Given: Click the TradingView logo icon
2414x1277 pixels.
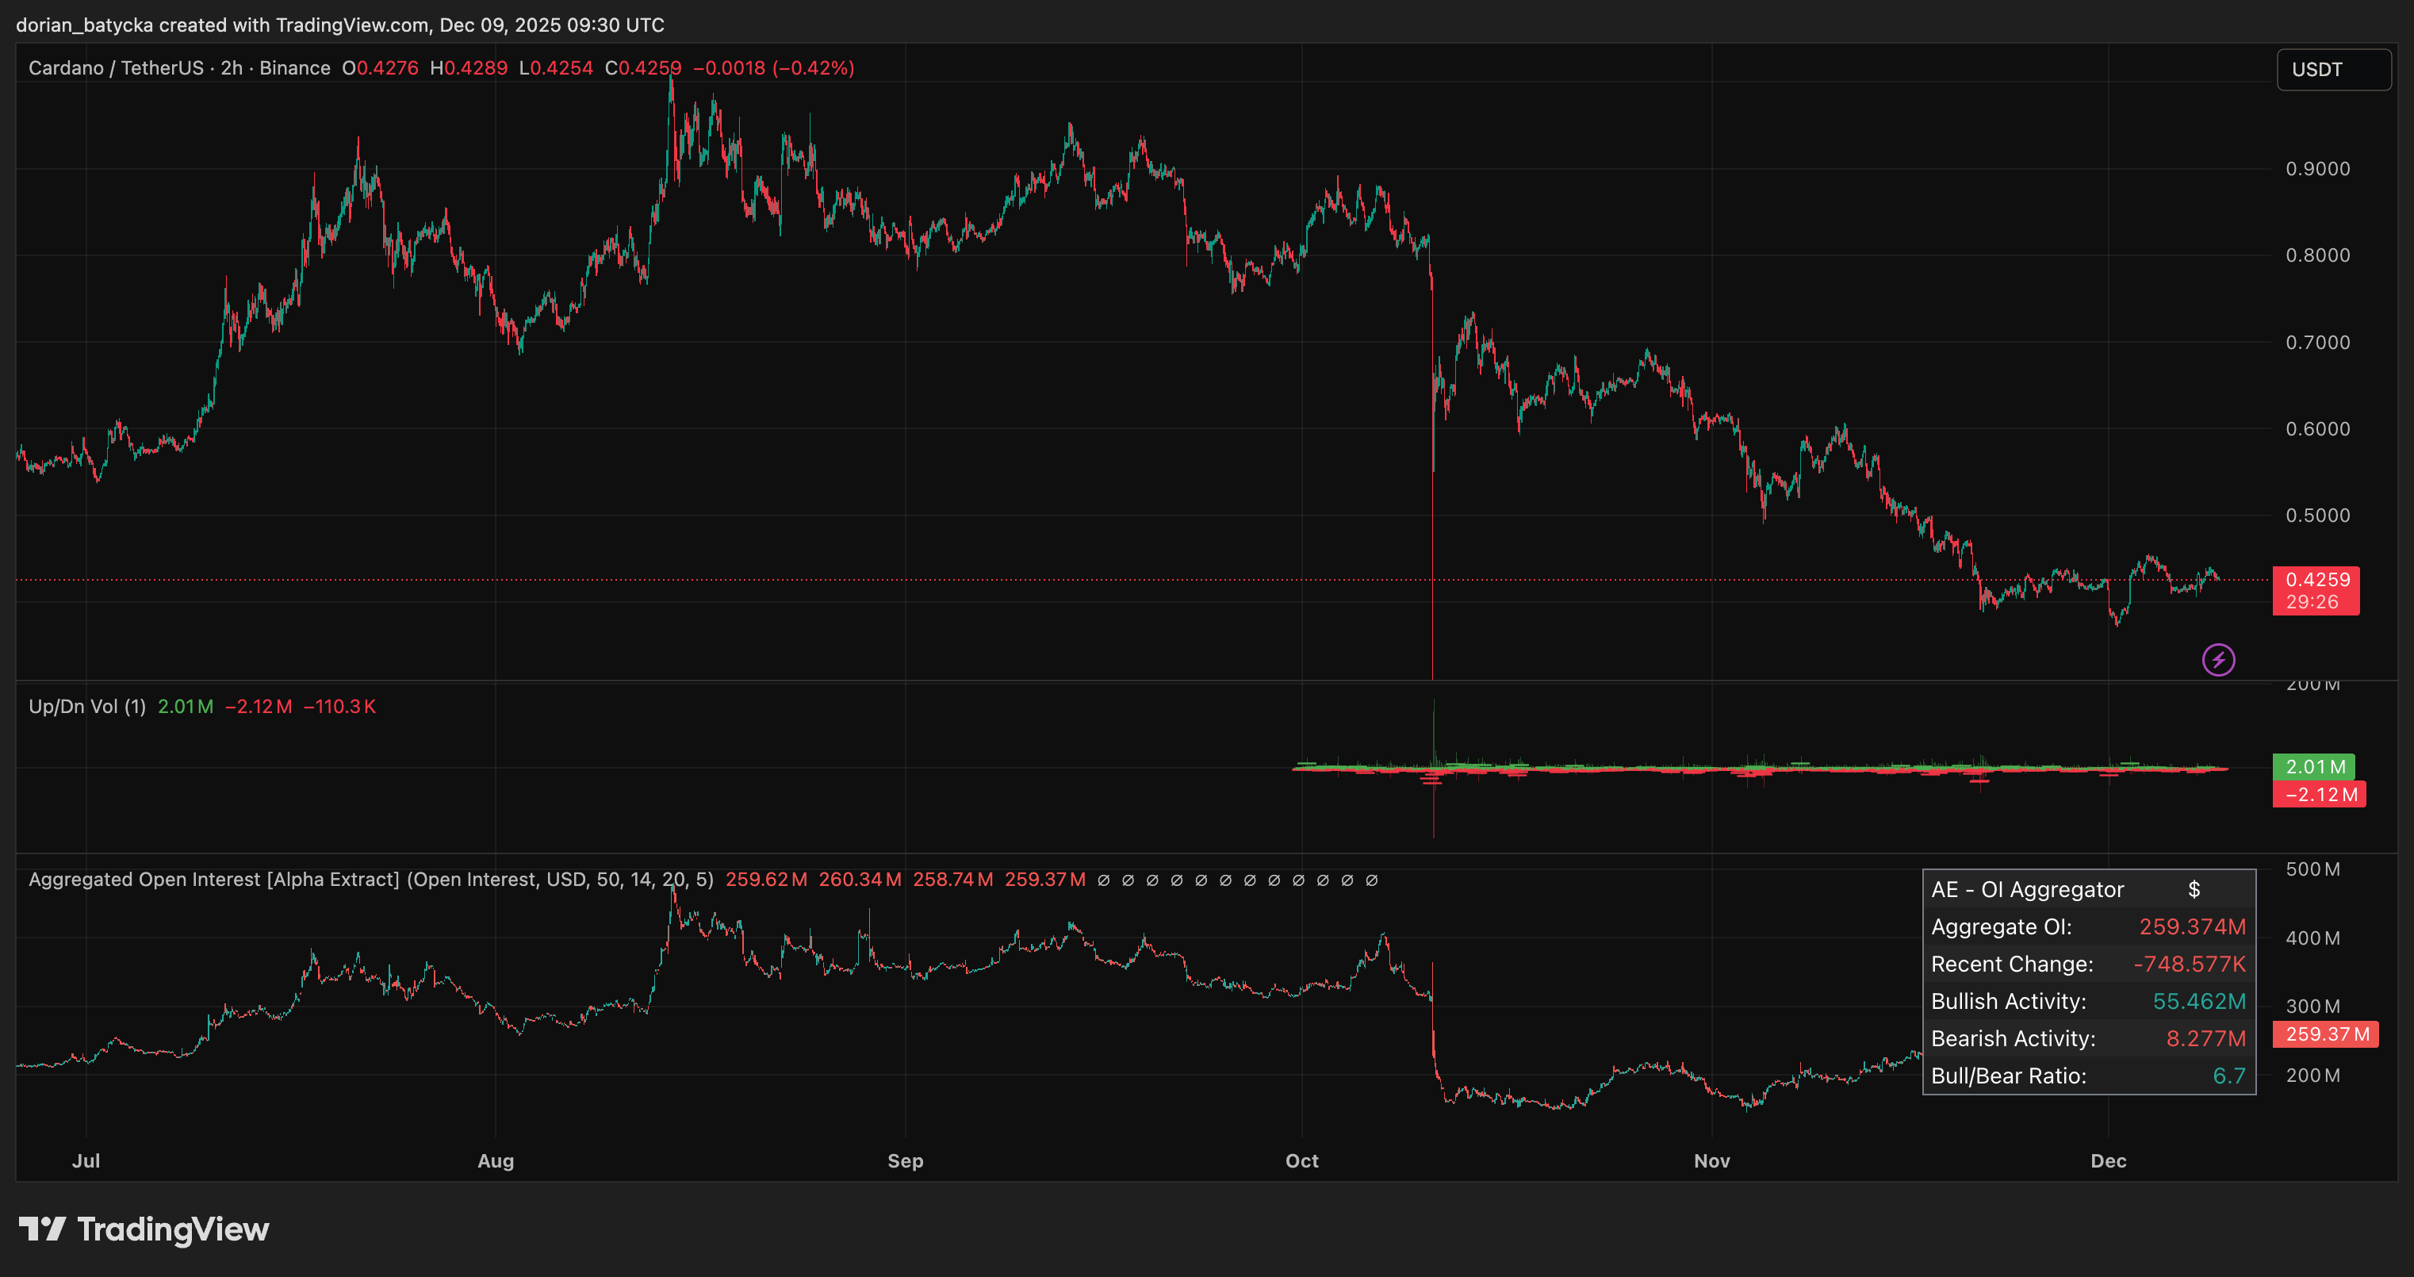Looking at the screenshot, I should click(x=42, y=1229).
